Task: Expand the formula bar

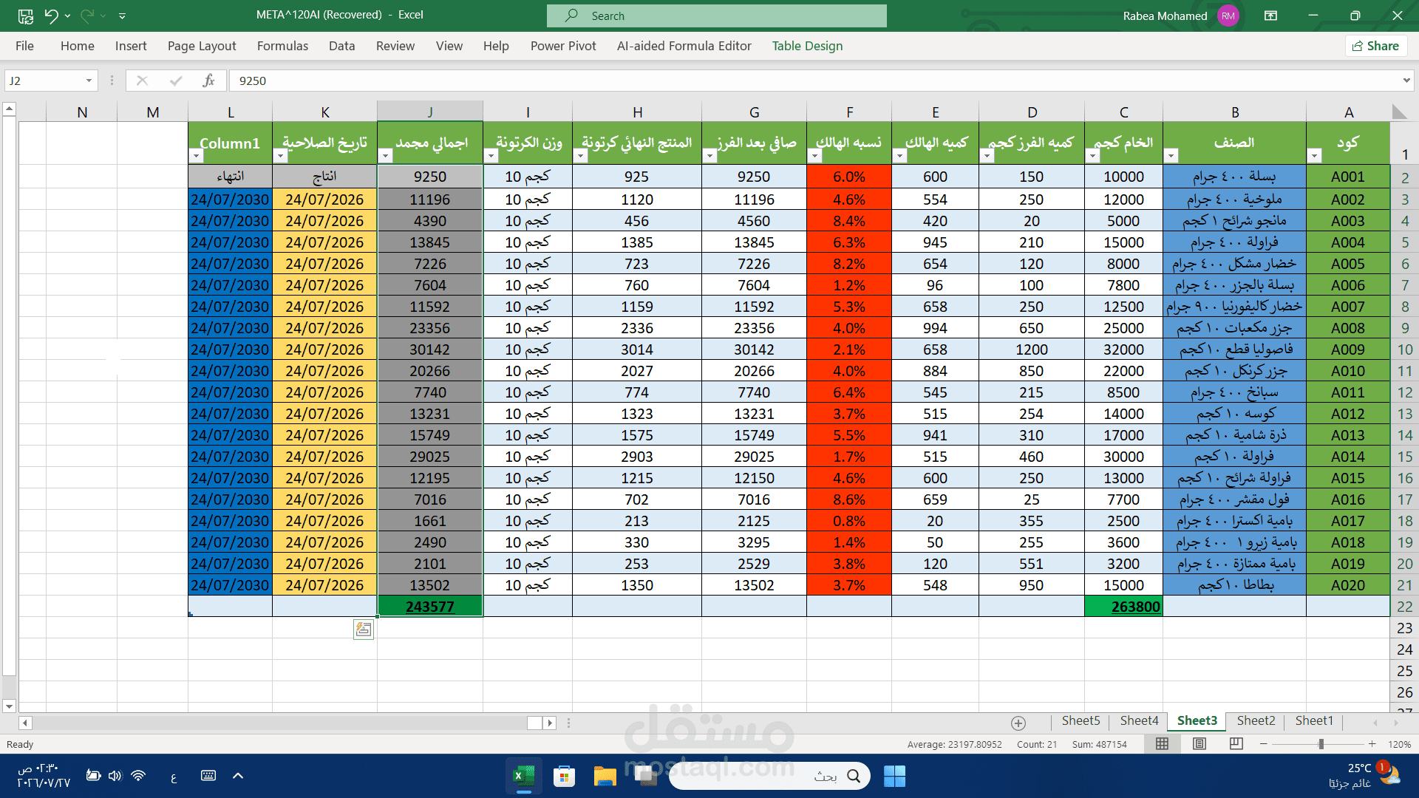Action: coord(1406,81)
